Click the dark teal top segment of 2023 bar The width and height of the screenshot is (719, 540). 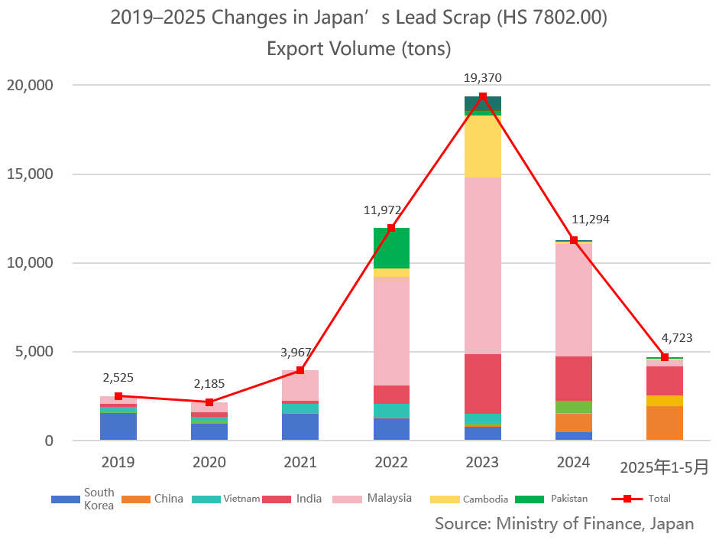click(483, 103)
